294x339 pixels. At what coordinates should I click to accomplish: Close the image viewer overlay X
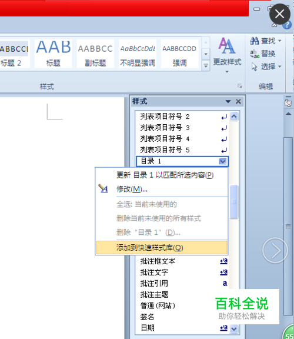click(280, 14)
